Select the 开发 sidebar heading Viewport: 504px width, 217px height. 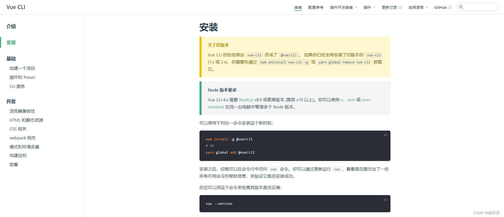tap(11, 101)
